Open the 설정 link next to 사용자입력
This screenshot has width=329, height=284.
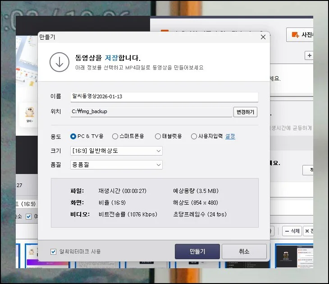pyautogui.click(x=230, y=136)
